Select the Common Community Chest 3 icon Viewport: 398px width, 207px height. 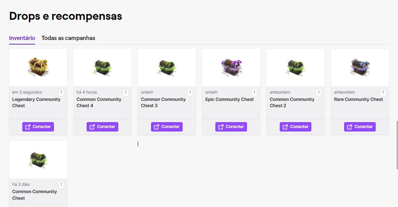click(167, 68)
